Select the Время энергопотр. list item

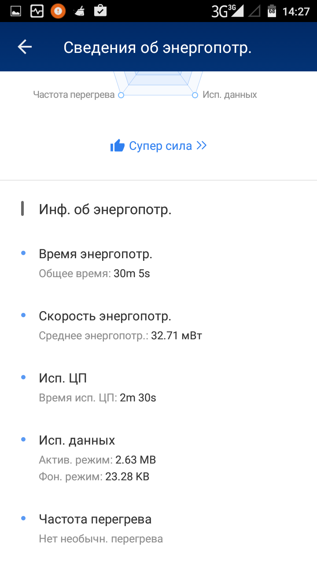(96, 254)
